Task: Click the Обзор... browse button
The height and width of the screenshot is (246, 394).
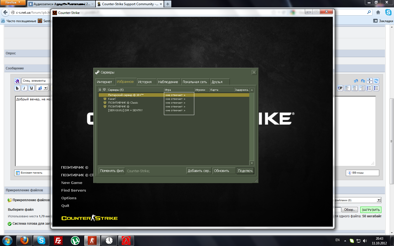Action: [x=349, y=210]
